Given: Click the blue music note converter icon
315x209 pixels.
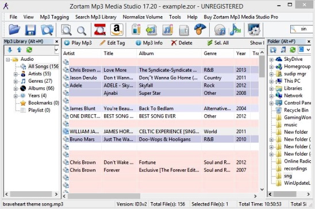Looking at the screenshot, I should pyautogui.click(x=235, y=30).
